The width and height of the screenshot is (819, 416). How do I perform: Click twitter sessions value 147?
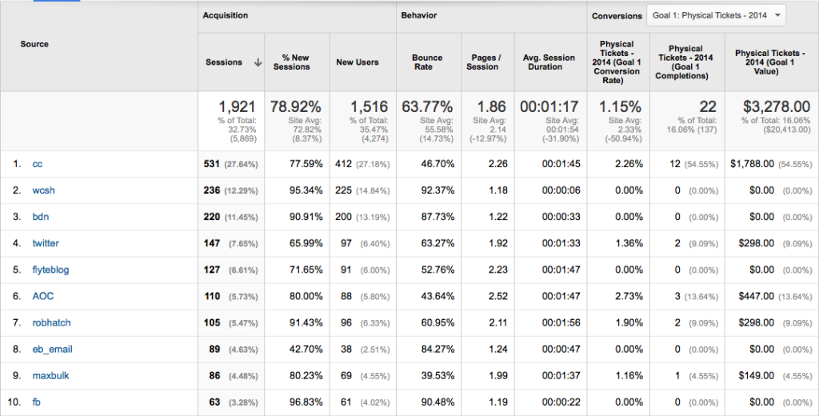pos(211,243)
